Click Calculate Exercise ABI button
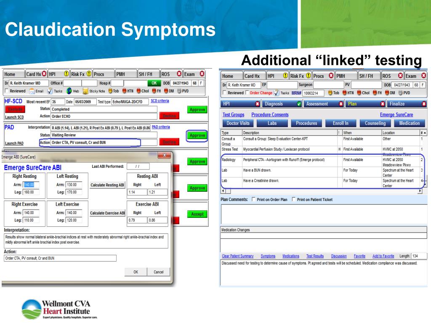 click(x=107, y=213)
